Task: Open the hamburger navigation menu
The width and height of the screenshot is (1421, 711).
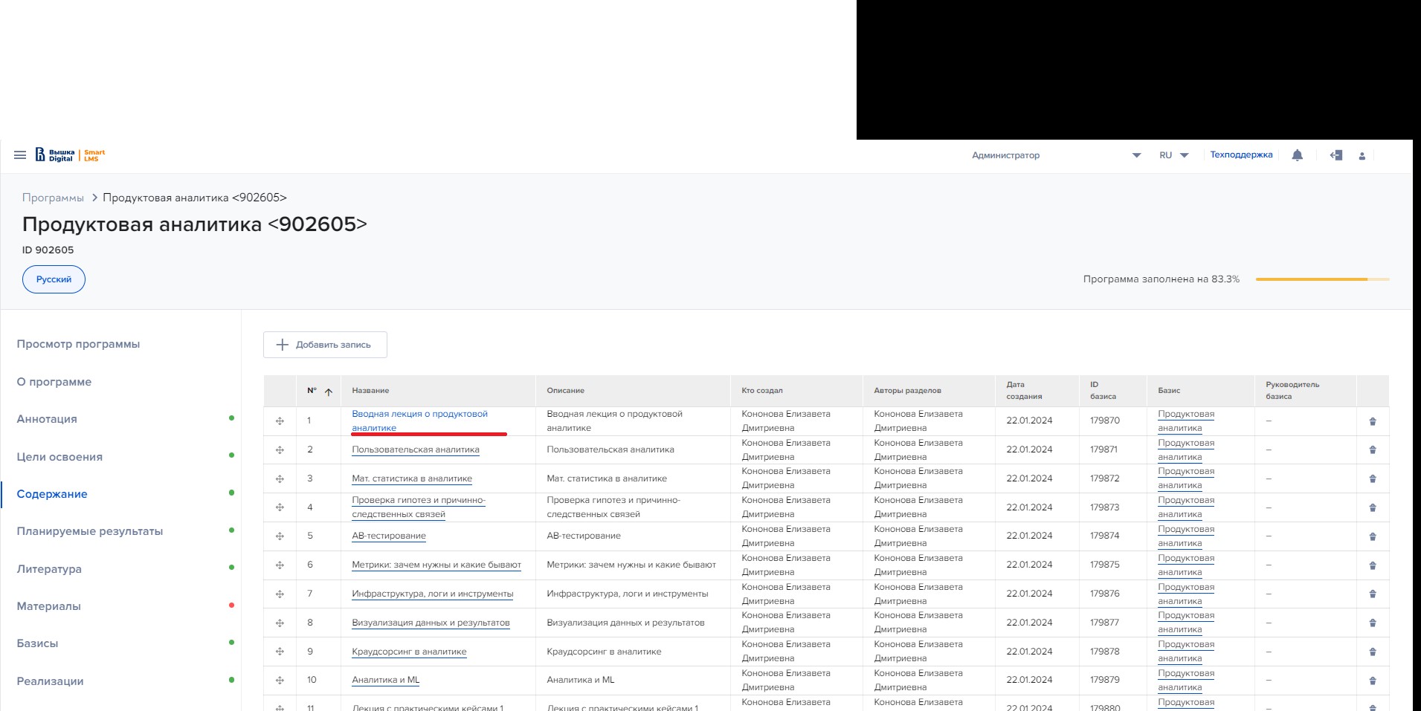Action: click(x=20, y=155)
